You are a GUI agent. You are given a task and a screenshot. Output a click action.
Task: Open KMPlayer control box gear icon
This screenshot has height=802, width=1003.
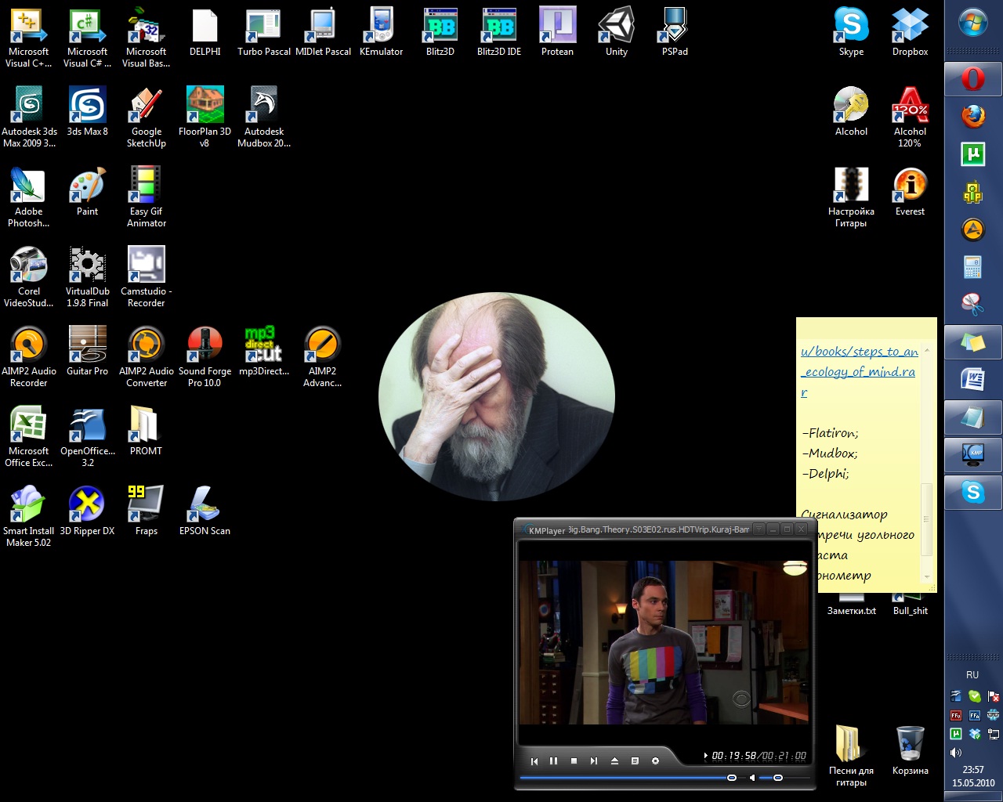click(655, 760)
